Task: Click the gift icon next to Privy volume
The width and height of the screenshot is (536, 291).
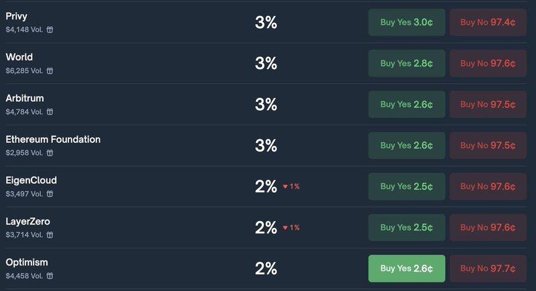Action: coord(50,30)
